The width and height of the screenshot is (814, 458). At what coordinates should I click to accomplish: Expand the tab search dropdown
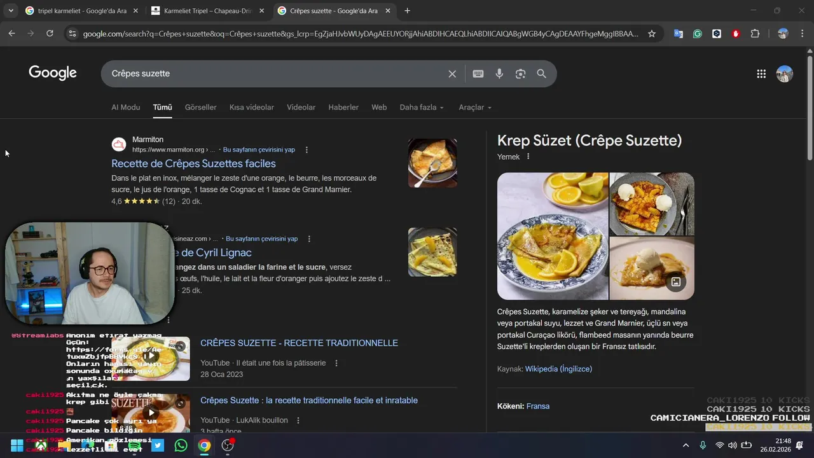click(11, 11)
